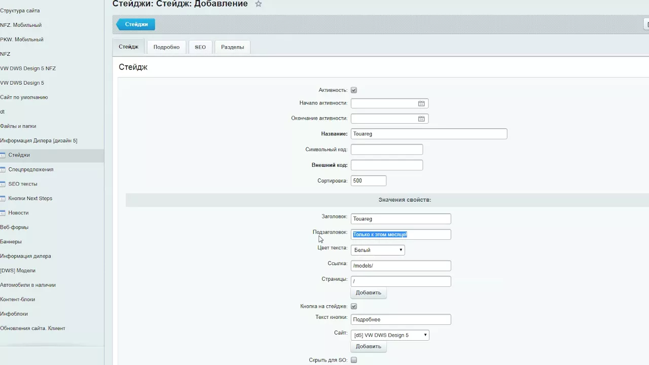Open Автомобили в наличии in sidebar
649x365 pixels.
coord(28,285)
